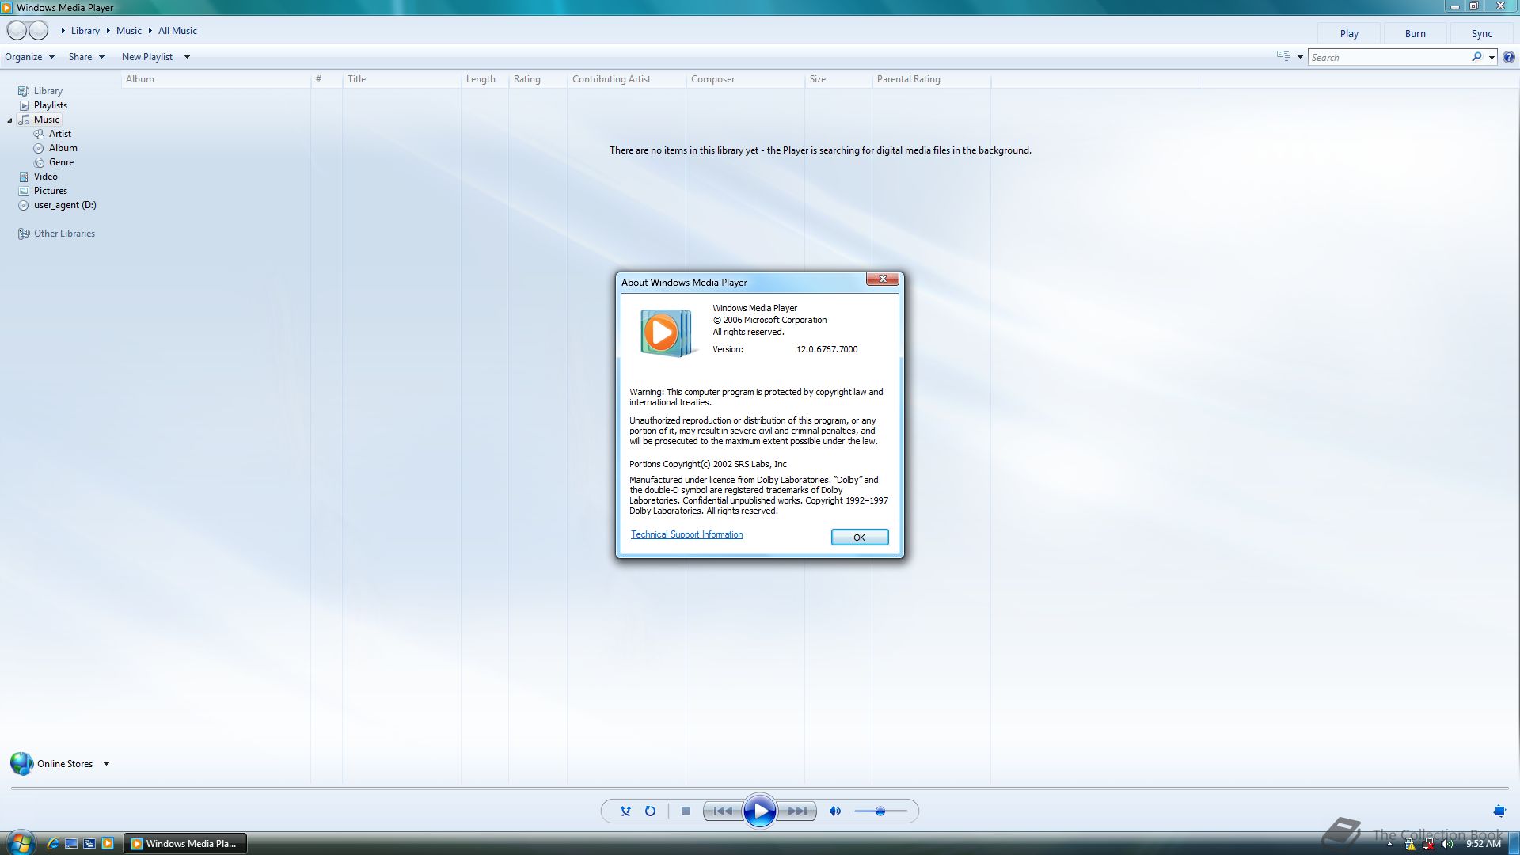
Task: Launch Internet Explorer from Quick Launch
Action: pyautogui.click(x=52, y=844)
